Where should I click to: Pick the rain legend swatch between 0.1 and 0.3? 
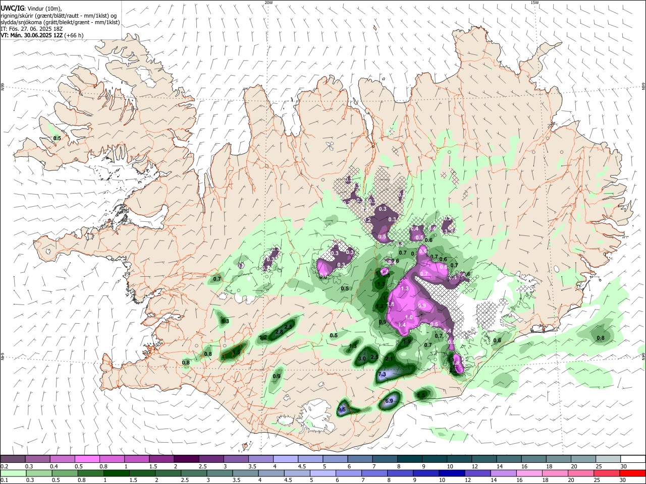point(13,473)
